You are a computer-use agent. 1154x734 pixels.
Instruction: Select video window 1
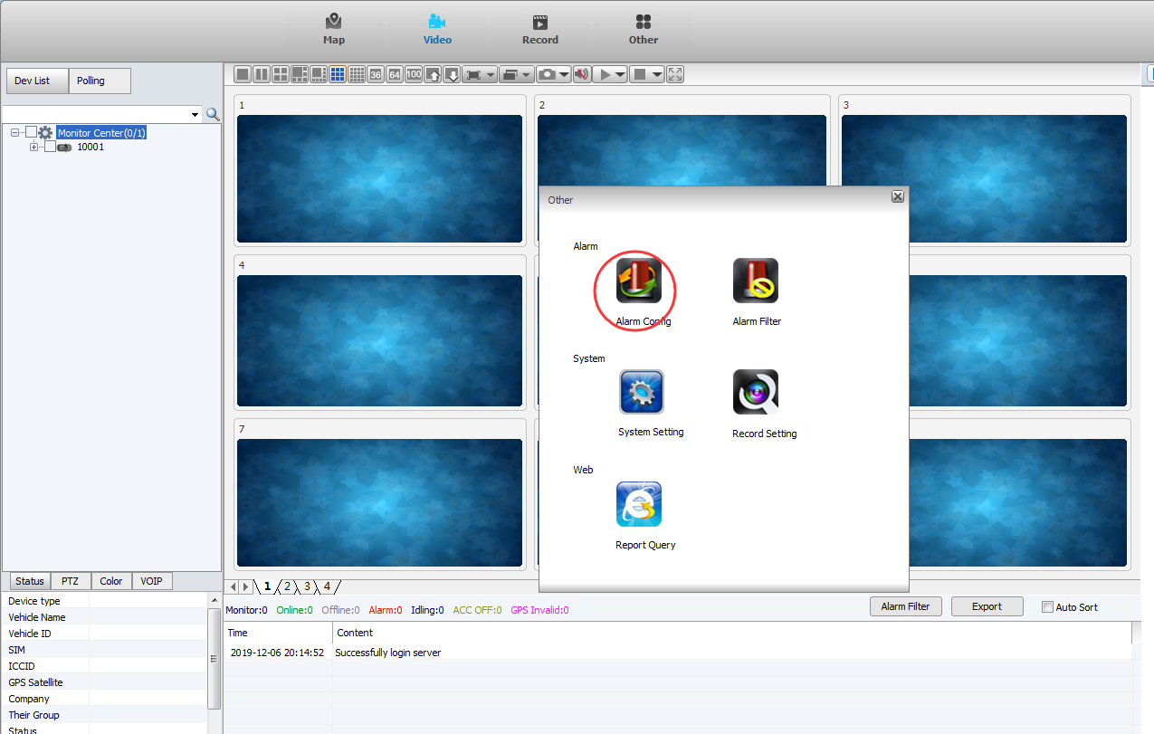coord(380,170)
